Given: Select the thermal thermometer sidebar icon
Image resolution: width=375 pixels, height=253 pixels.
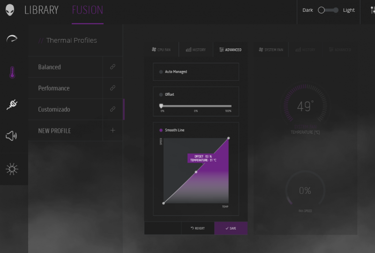Looking at the screenshot, I should pos(12,72).
